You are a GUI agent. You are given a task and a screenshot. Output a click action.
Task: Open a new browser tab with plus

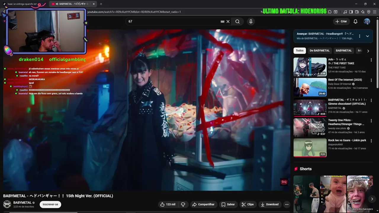coord(101,4)
